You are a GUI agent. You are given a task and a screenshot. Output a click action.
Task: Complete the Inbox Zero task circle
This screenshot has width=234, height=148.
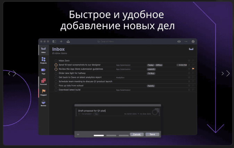(56, 61)
